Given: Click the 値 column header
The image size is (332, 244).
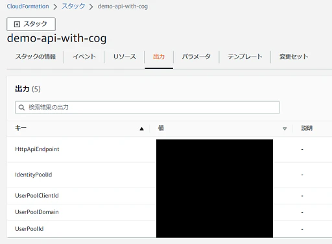Looking at the screenshot, I should pos(161,128).
